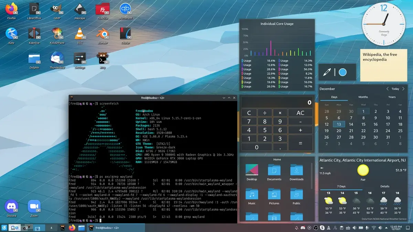Open the battery status tray icon

pyautogui.click(x=361, y=228)
